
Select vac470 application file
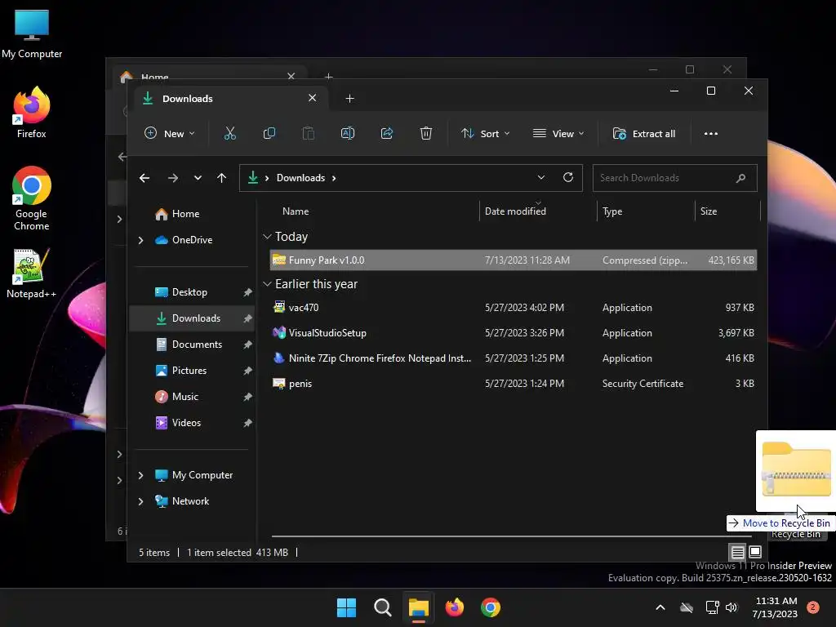(514, 308)
